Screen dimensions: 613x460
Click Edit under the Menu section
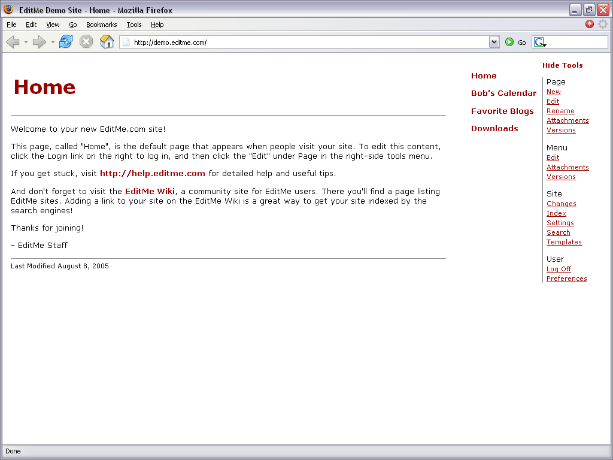(553, 158)
